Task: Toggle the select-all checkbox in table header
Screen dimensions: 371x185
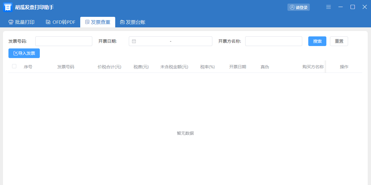Action: click(14, 66)
